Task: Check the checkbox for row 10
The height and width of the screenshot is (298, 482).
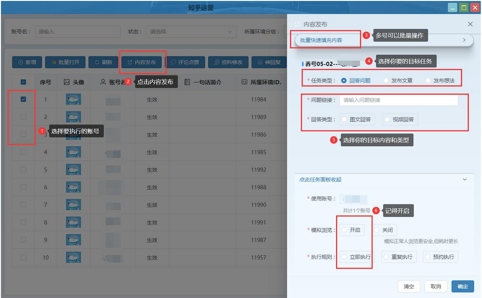Action: pos(23,257)
